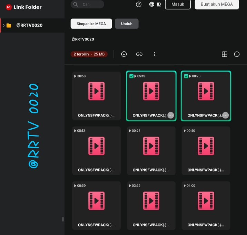Switch view with the grid layout icon
The image size is (247, 235).
225,54
